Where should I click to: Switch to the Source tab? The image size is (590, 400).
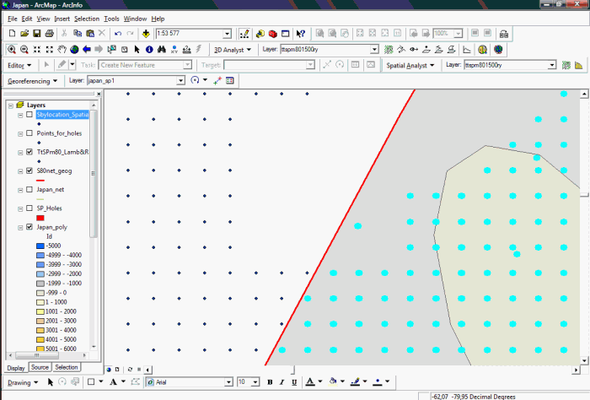click(40, 368)
